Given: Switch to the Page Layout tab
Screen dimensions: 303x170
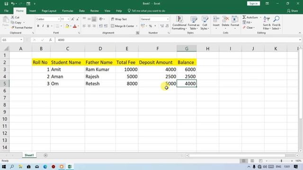Looking at the screenshot, I should [x=49, y=11].
